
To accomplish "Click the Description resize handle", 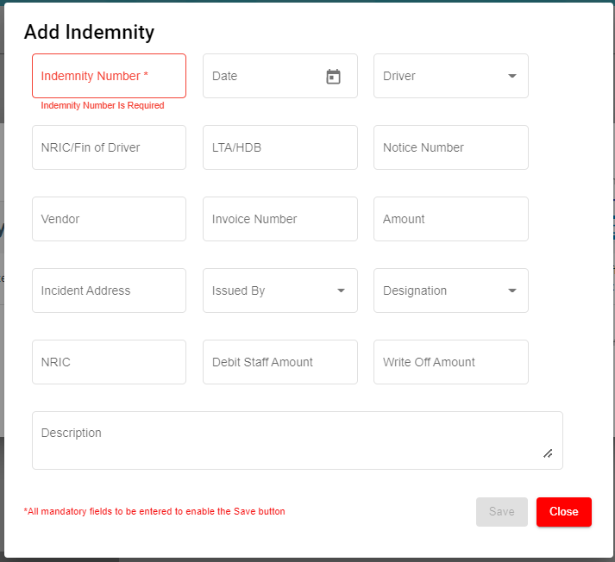I will tap(548, 453).
